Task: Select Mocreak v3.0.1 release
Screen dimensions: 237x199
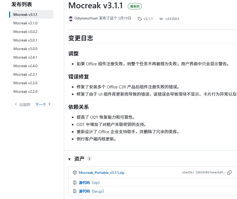Action: 25,40
